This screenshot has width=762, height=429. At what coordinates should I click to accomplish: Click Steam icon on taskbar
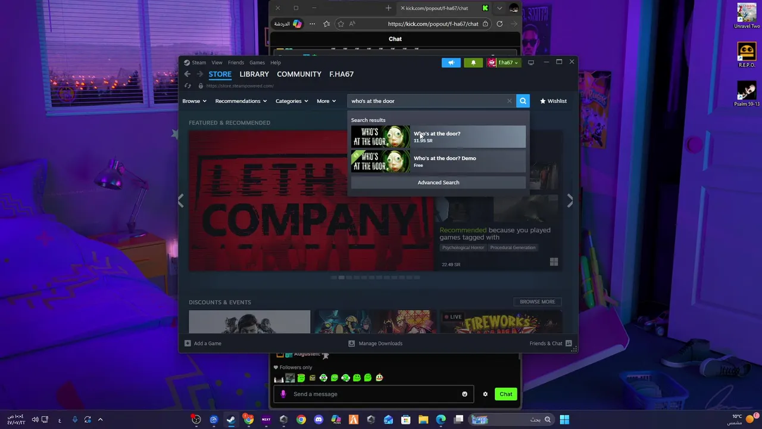[231, 419]
